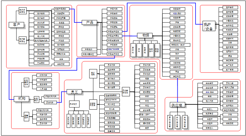Click the 产品报价 box
The height and width of the screenshot is (136, 246).
coord(89,49)
